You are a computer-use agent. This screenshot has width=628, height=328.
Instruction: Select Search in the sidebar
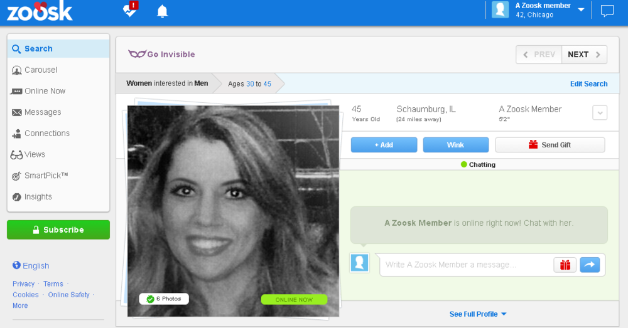pyautogui.click(x=58, y=49)
